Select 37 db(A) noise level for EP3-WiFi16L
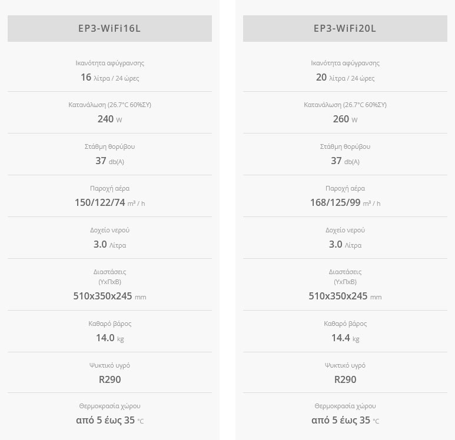Viewport: 455px width, 440px height. (x=109, y=161)
